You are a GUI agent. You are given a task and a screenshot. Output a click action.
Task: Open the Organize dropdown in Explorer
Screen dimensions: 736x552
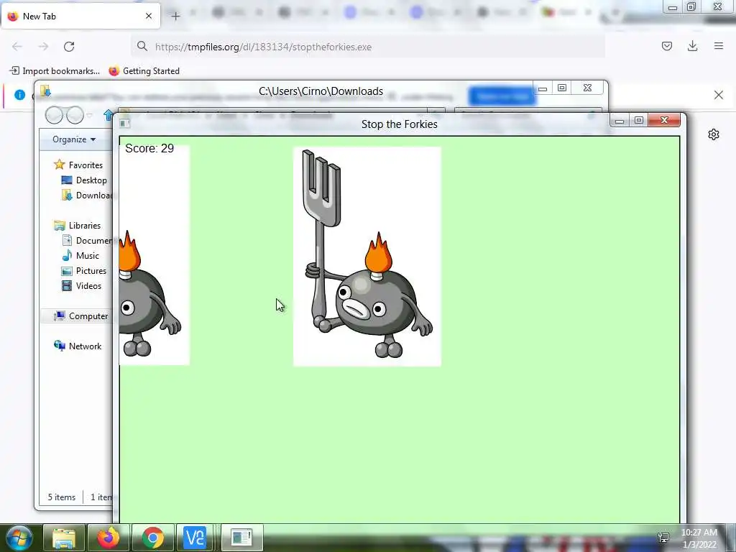click(x=74, y=139)
